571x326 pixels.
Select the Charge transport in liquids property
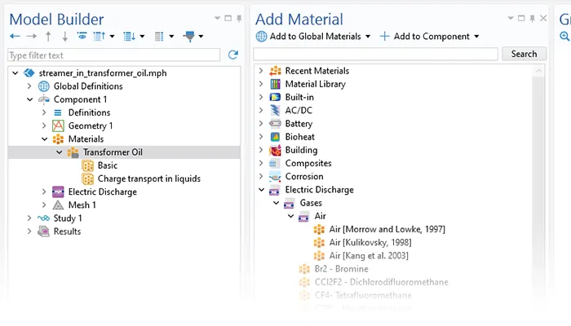(148, 178)
